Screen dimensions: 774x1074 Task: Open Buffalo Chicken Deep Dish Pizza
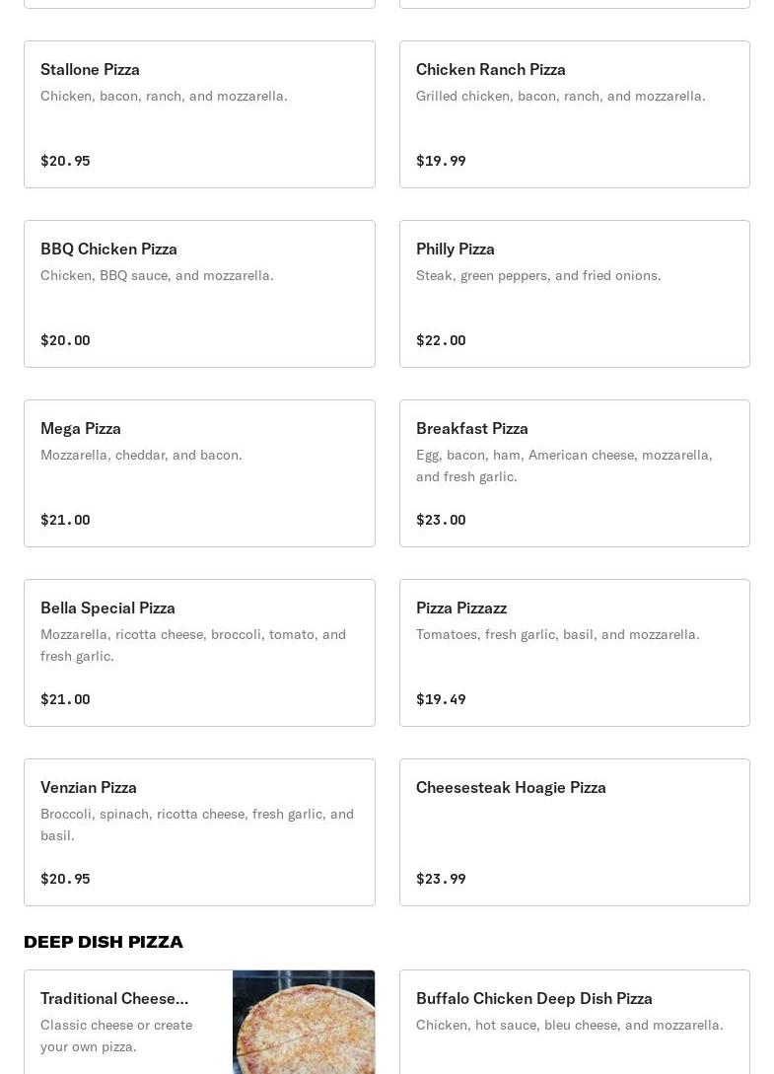533,998
